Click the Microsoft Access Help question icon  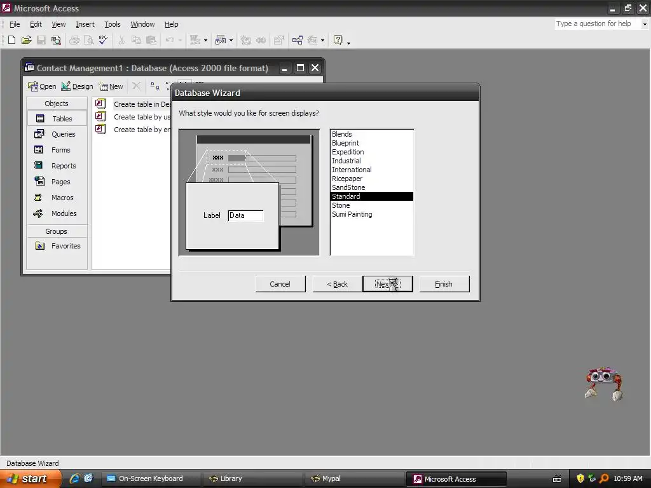pyautogui.click(x=338, y=40)
